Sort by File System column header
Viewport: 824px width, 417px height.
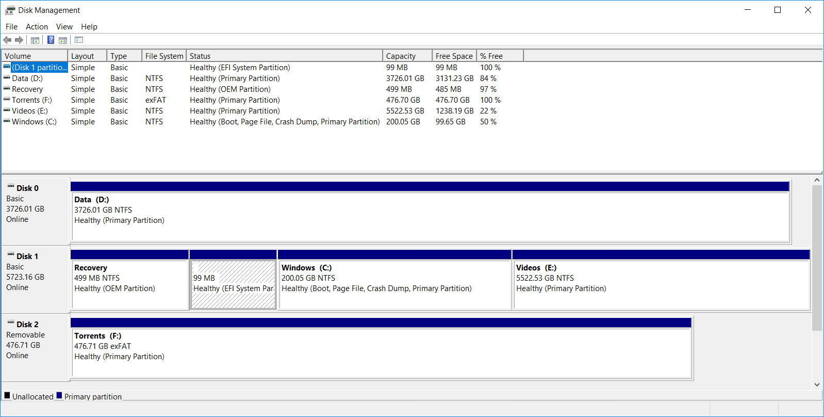(164, 56)
